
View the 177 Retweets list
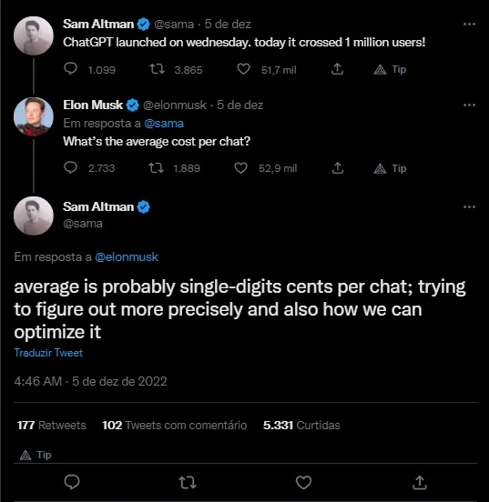52,426
